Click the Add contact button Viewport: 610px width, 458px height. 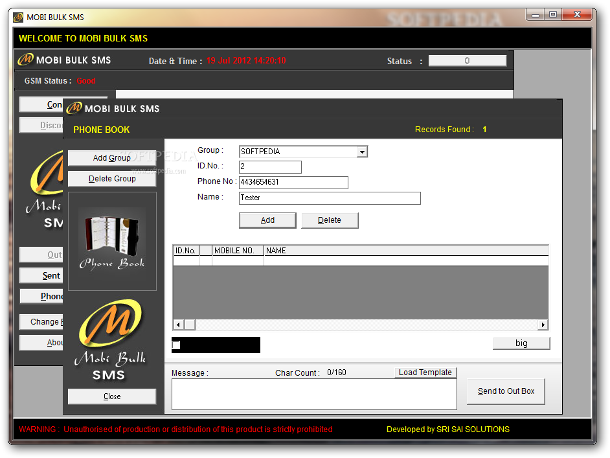coord(267,220)
